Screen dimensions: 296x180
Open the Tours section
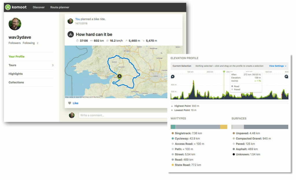pyautogui.click(x=31, y=65)
